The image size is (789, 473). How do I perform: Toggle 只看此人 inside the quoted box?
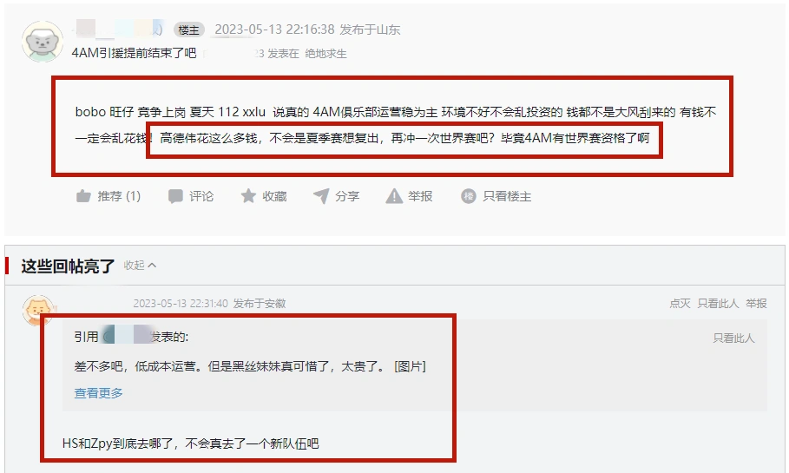[733, 338]
